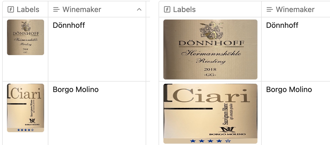Click the first filled blue star under the large Ciari image

(193, 141)
